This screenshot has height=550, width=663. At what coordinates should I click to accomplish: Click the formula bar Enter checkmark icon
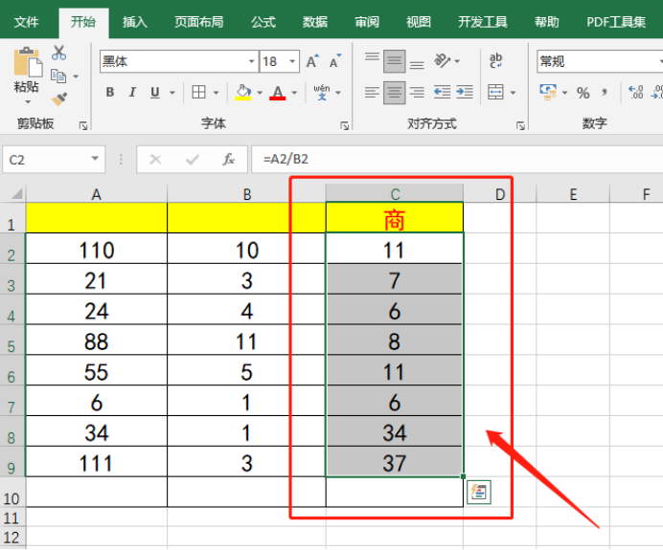click(x=193, y=160)
